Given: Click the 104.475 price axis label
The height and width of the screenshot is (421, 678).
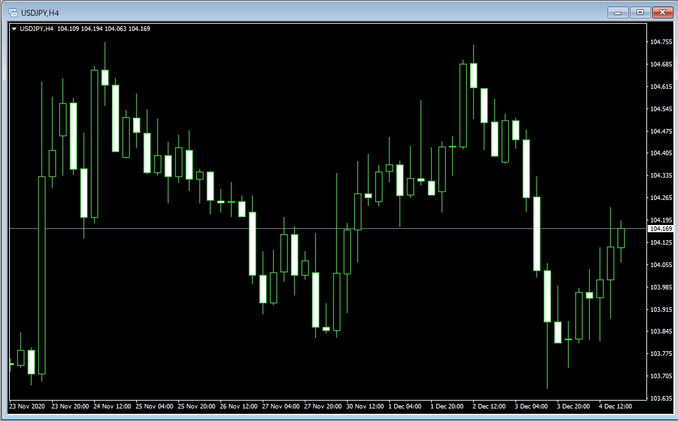Looking at the screenshot, I should coord(661,132).
